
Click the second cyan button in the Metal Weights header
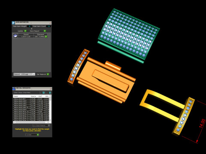tap(50, 93)
